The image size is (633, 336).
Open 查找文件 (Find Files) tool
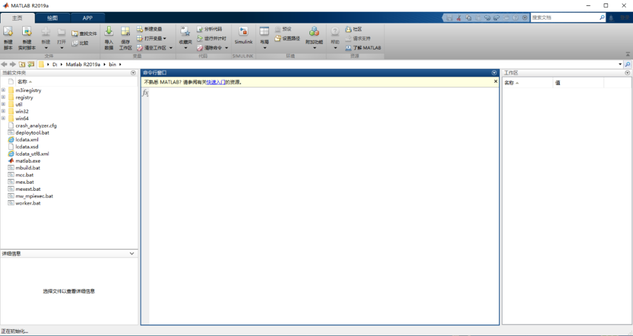(84, 33)
